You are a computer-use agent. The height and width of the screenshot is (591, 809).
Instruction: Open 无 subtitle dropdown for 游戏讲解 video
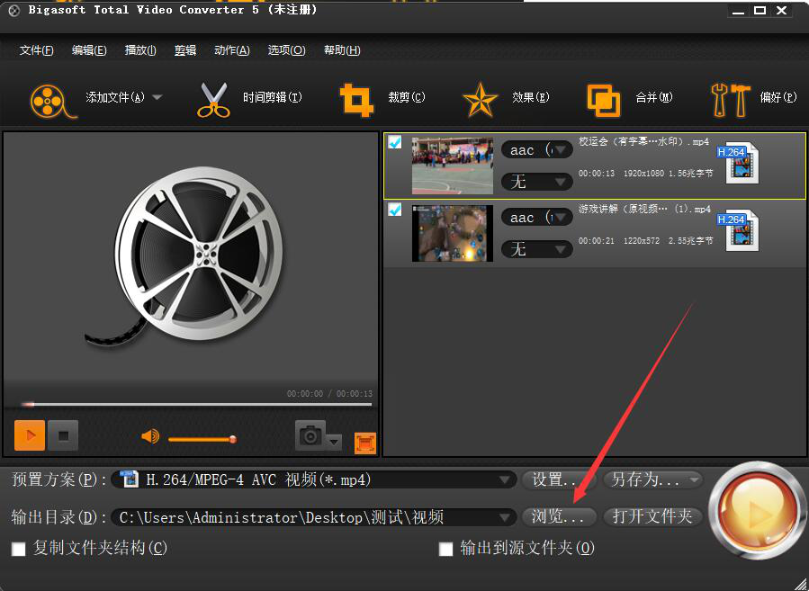(536, 249)
